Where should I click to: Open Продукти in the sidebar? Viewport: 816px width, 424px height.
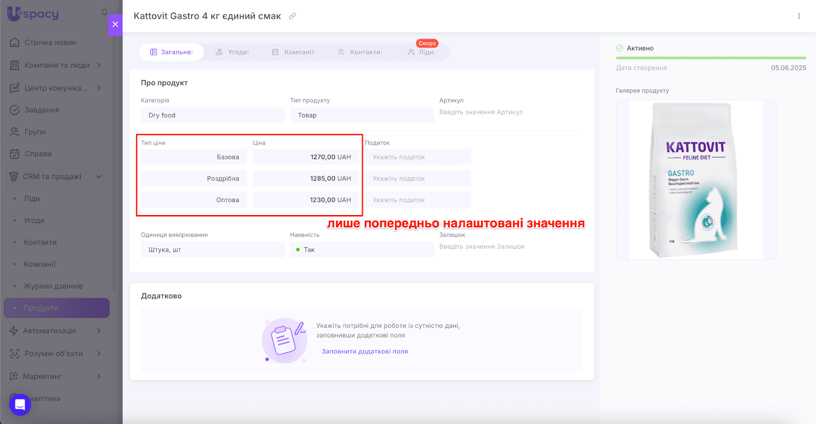57,308
